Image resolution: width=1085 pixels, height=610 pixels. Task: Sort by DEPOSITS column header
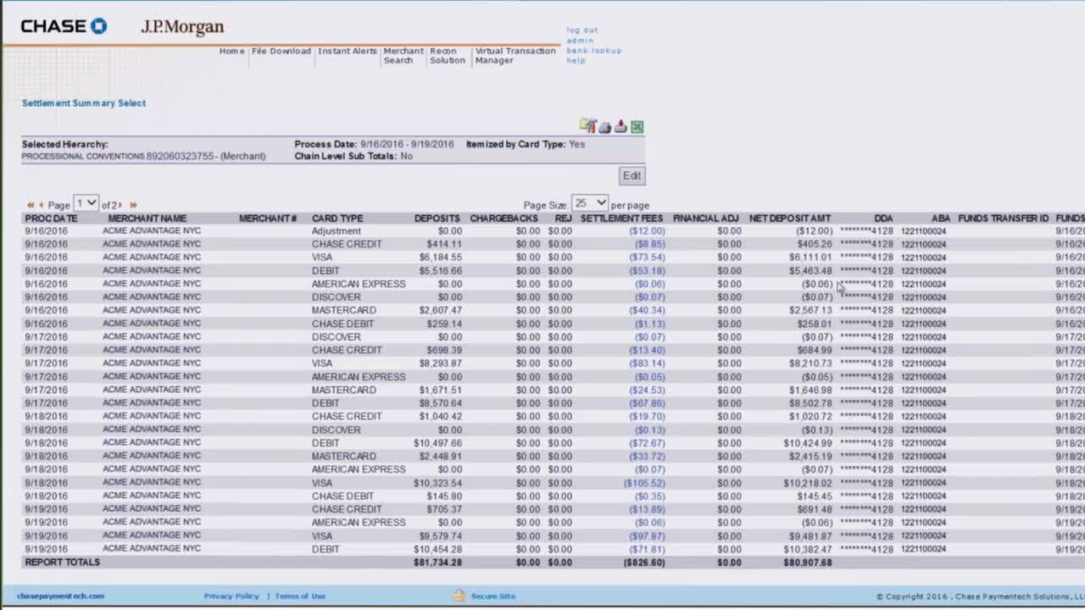pyautogui.click(x=437, y=219)
